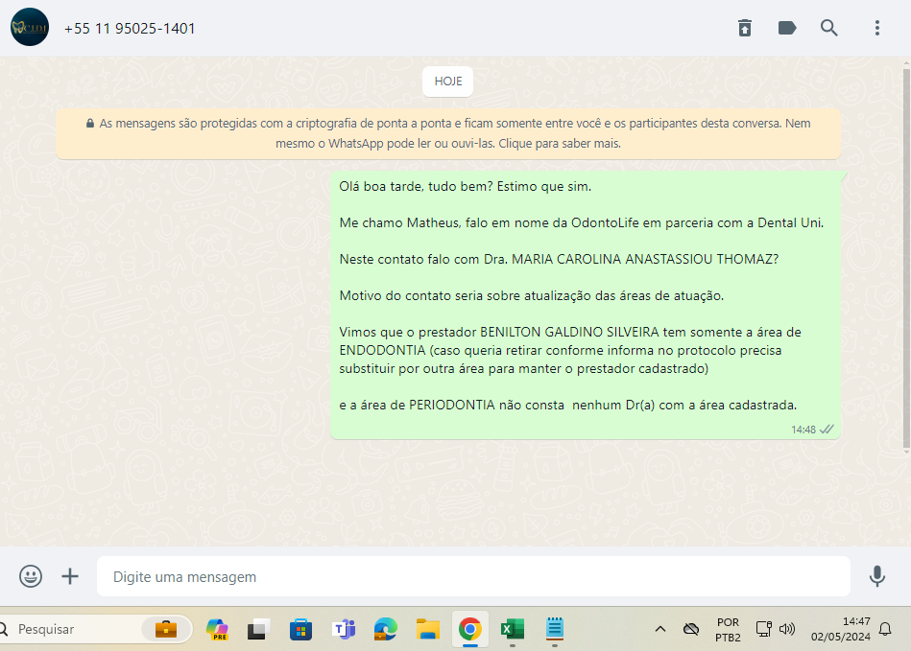Screen dimensions: 911x651
Task: Click the double check marks on sent message
Action: pos(827,430)
